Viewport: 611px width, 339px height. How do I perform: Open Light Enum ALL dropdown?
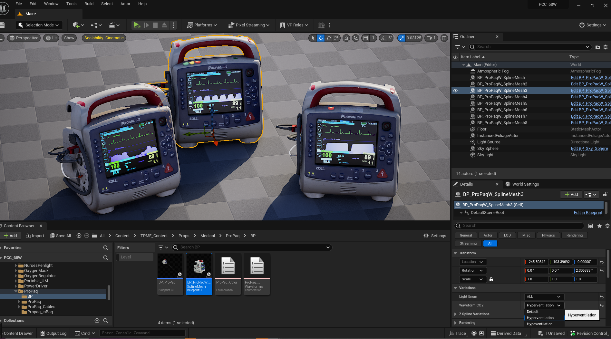(x=544, y=297)
